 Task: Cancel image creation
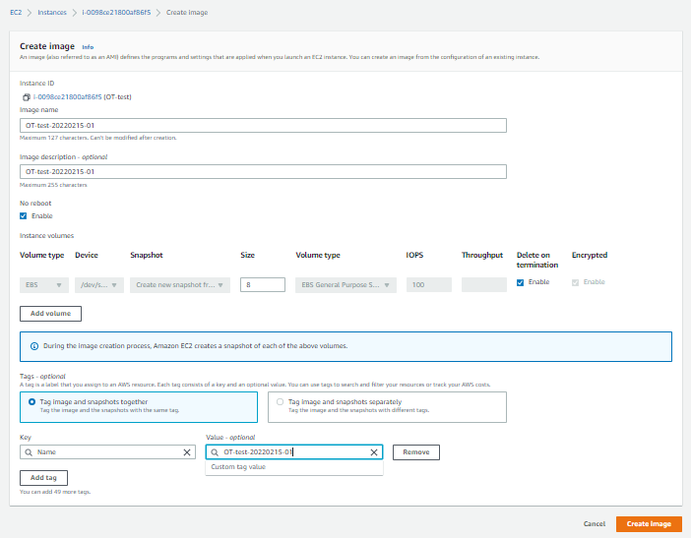[x=595, y=524]
